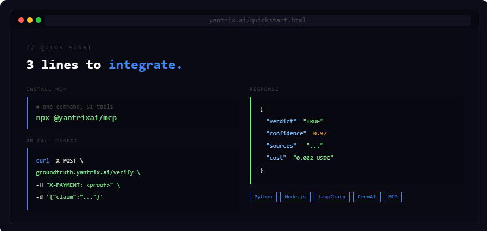Click the '// QUICK START' label

coord(59,48)
